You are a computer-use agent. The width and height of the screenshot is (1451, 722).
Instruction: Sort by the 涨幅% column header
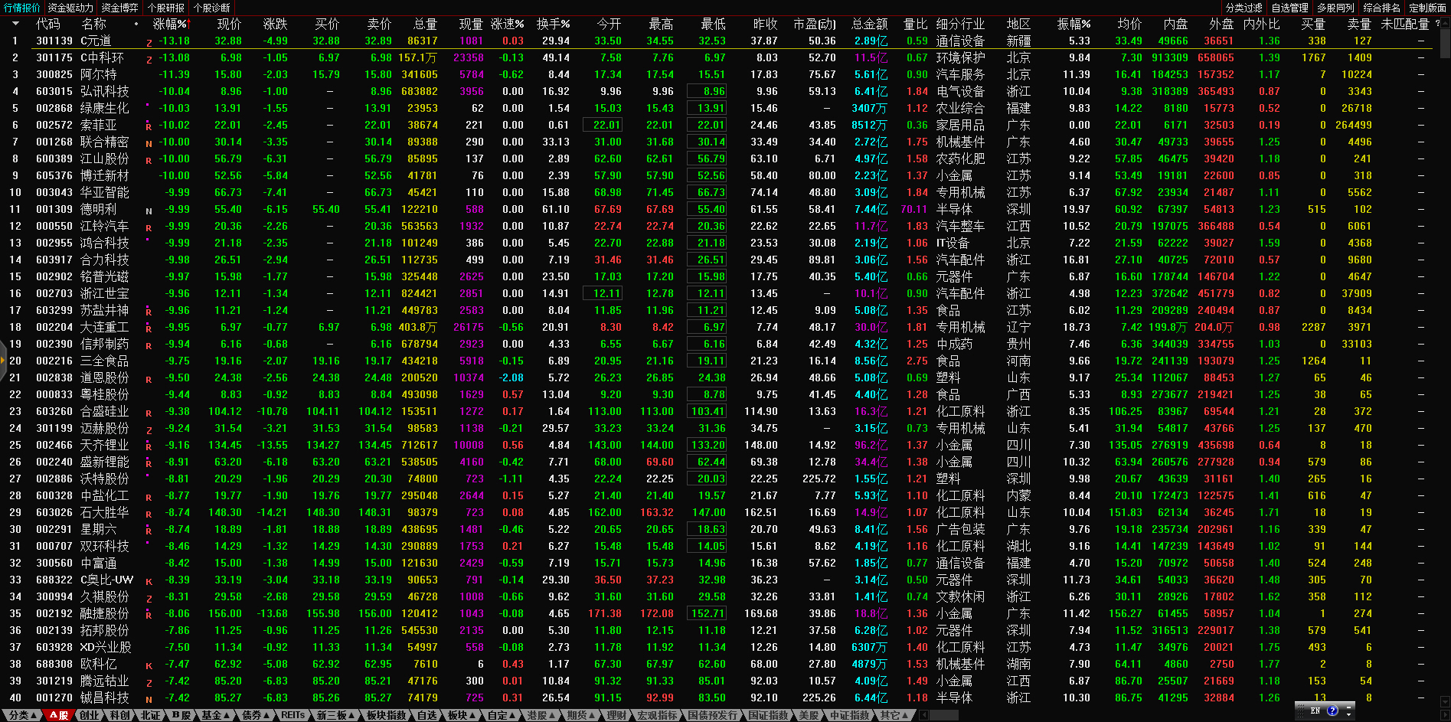pyautogui.click(x=169, y=24)
